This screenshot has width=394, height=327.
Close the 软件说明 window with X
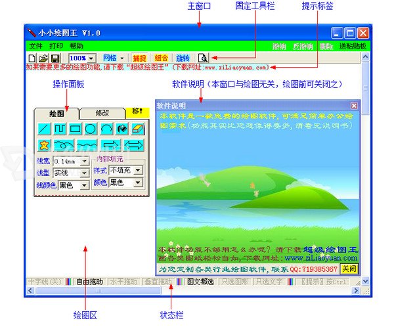point(354,106)
